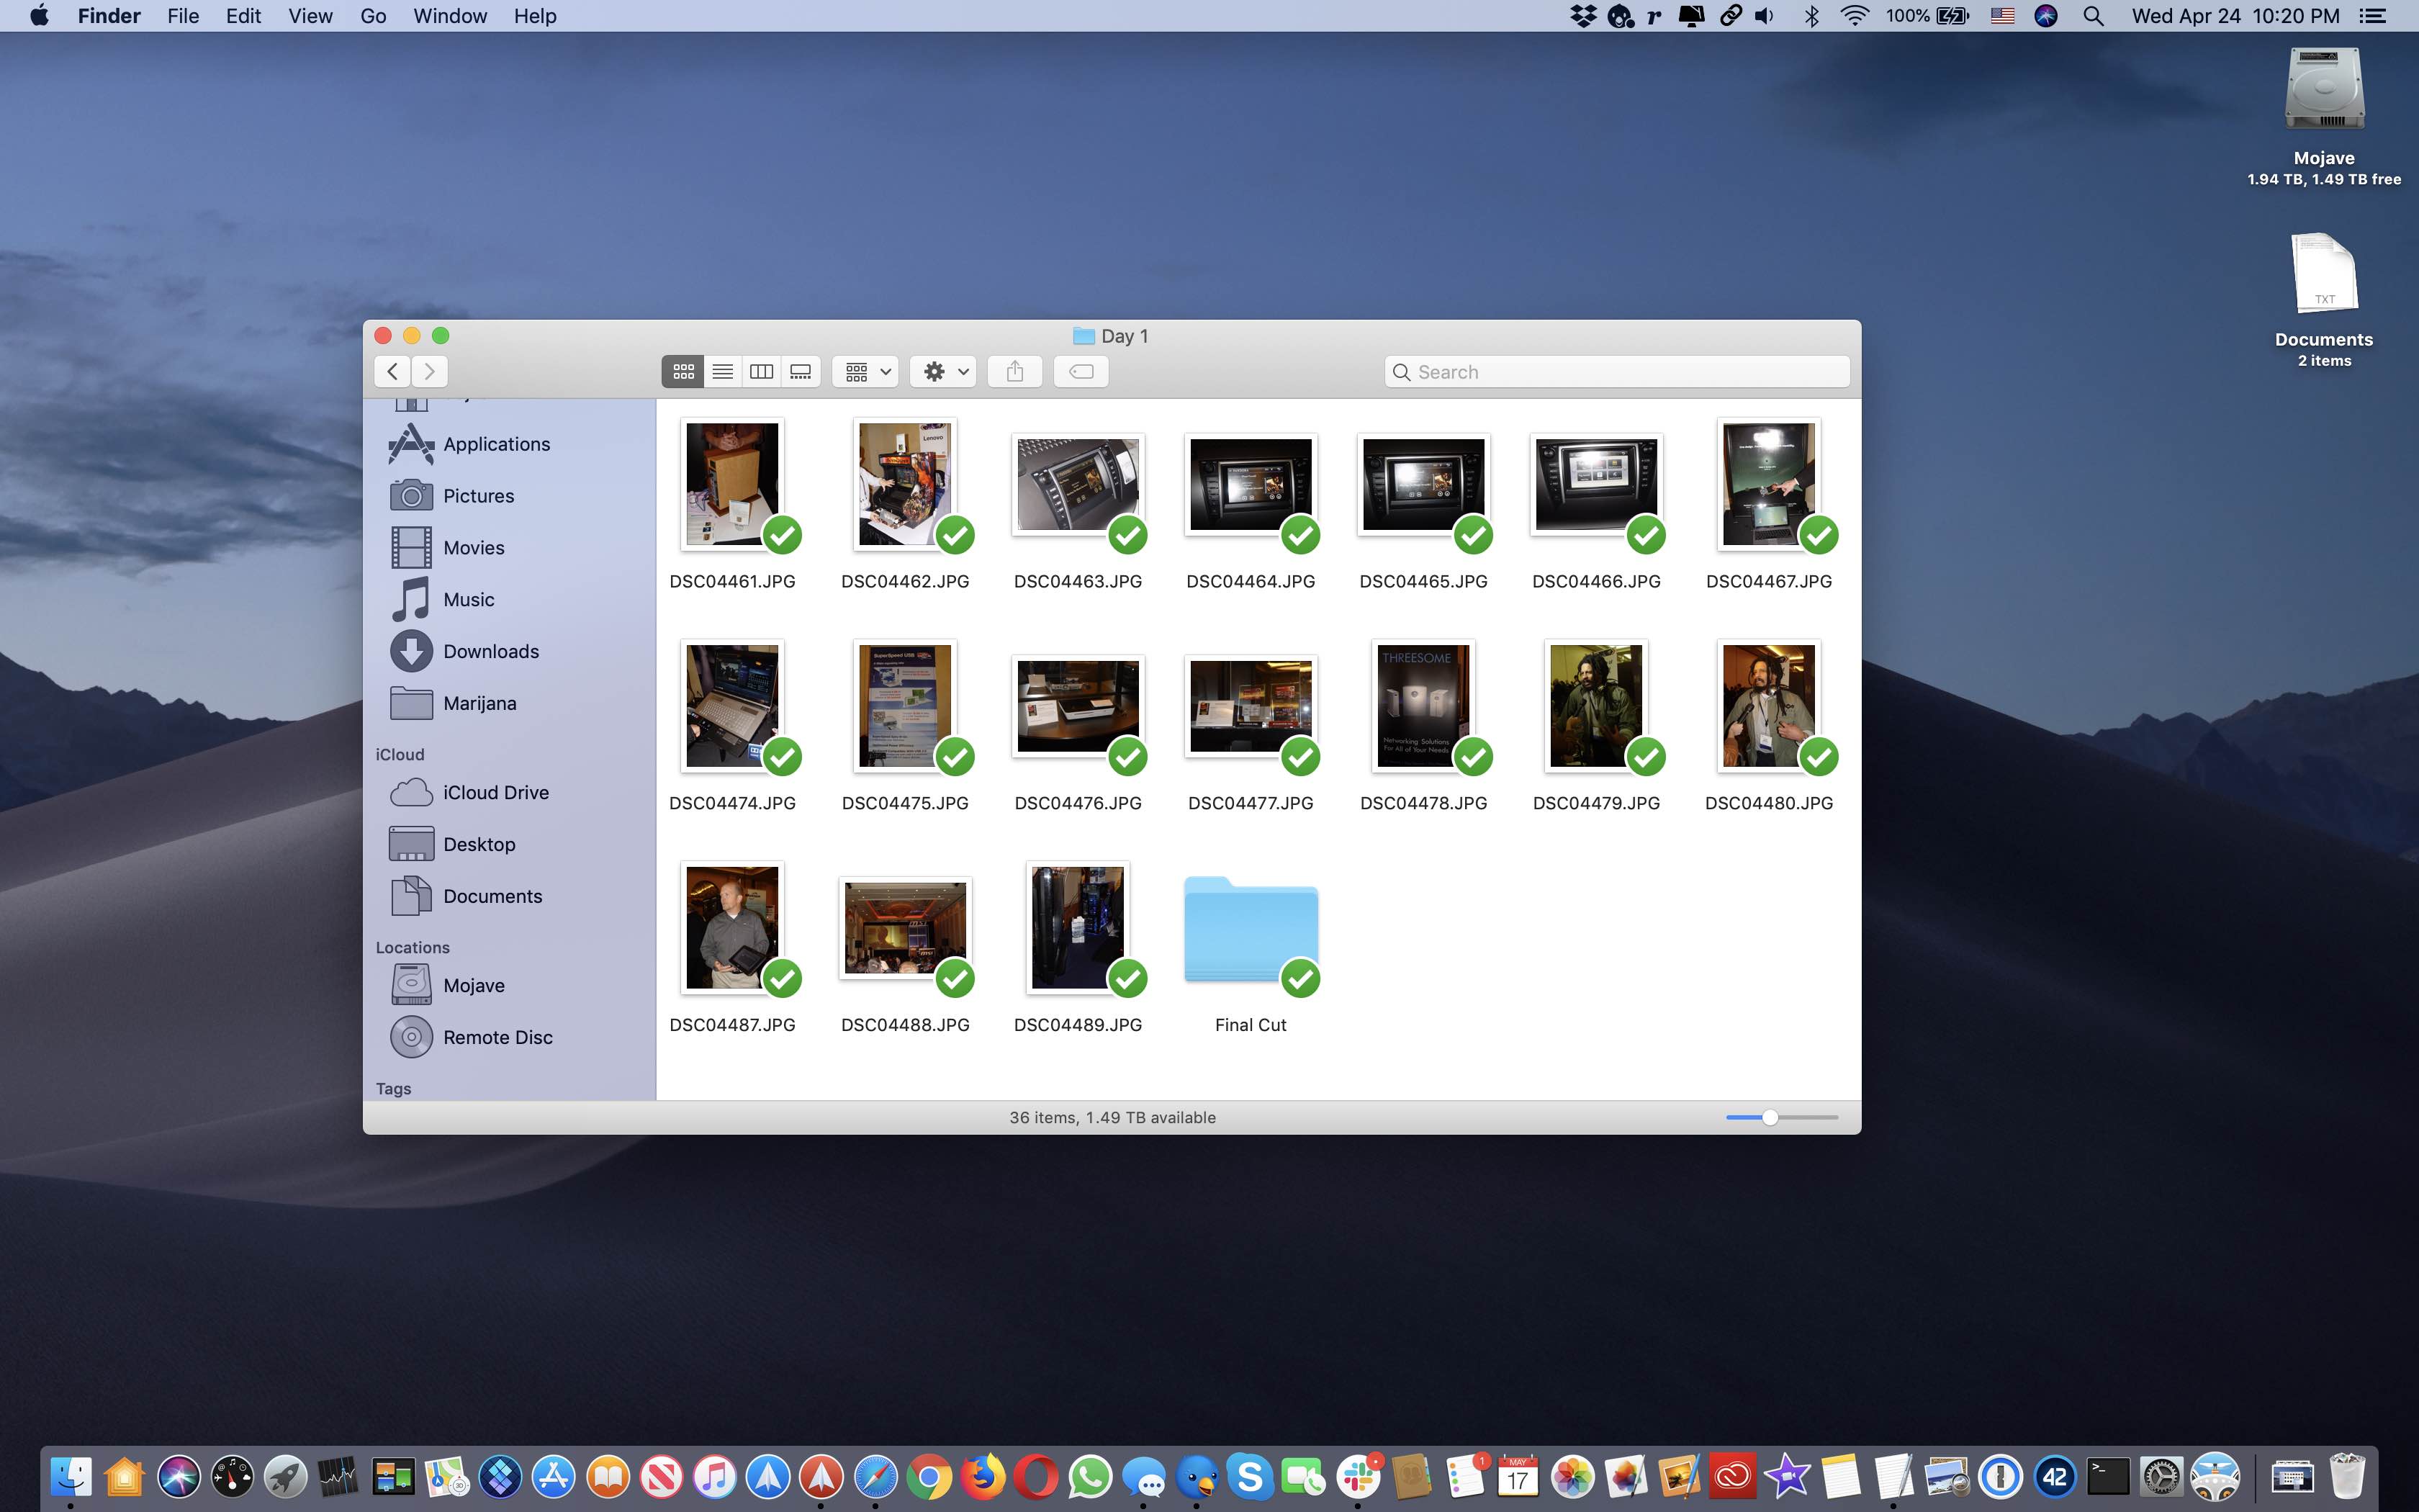The height and width of the screenshot is (1512, 2419).
Task: Switch Finder to gallery view
Action: pyautogui.click(x=801, y=372)
